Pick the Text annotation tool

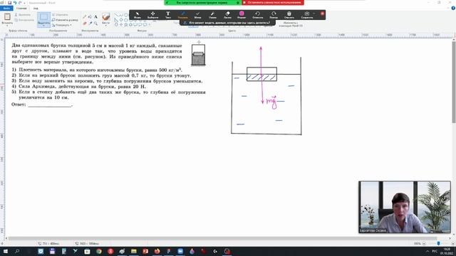point(168,15)
